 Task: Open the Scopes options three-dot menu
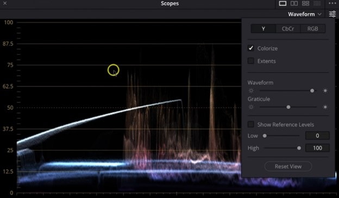[332, 3]
